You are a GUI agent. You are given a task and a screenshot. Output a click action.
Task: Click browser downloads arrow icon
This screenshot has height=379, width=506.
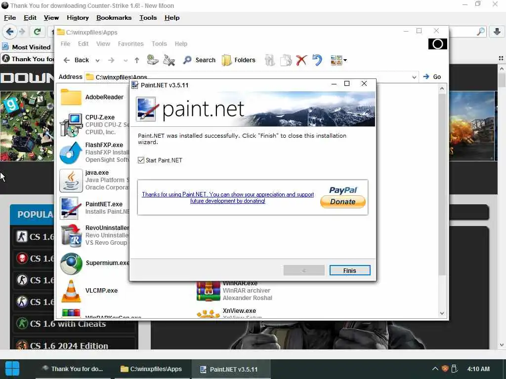[497, 32]
